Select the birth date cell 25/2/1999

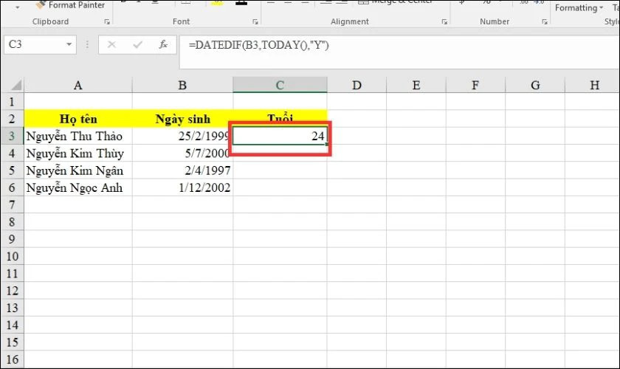[x=182, y=136]
